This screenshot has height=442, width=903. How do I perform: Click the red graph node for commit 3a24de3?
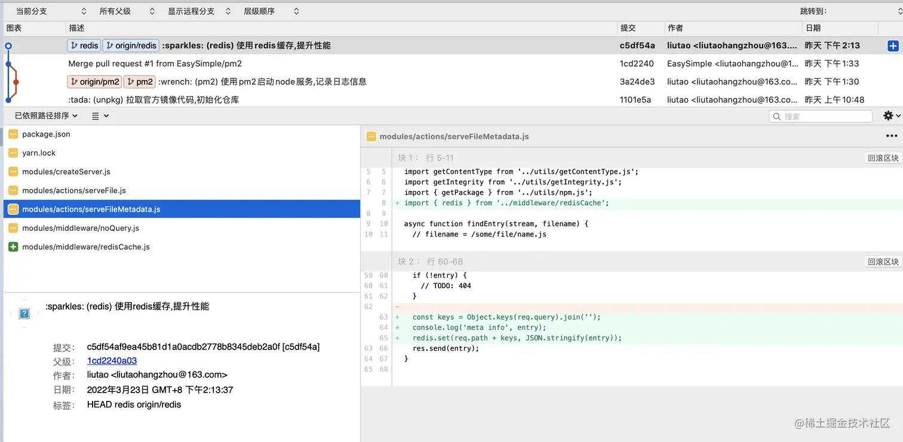click(16, 82)
